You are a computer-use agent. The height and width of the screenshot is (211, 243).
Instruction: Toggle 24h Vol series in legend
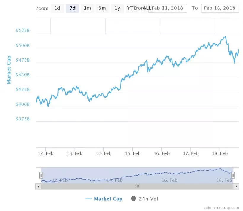point(148,199)
